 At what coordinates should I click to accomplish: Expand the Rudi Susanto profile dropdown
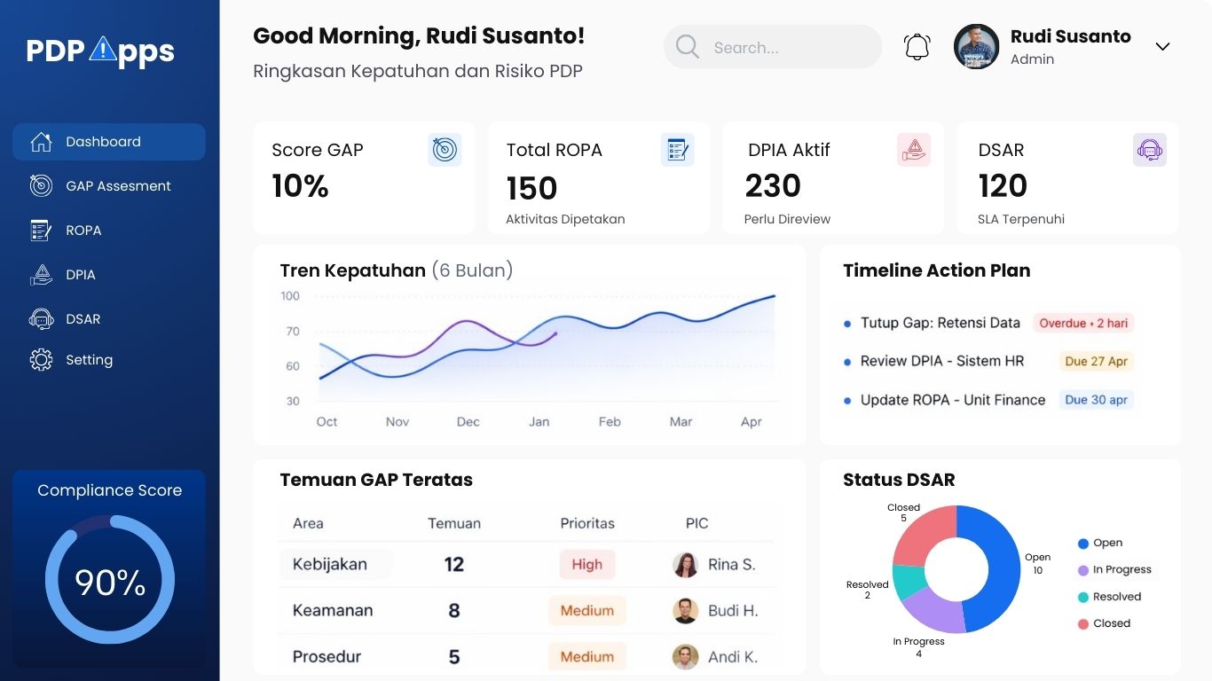(x=1162, y=47)
